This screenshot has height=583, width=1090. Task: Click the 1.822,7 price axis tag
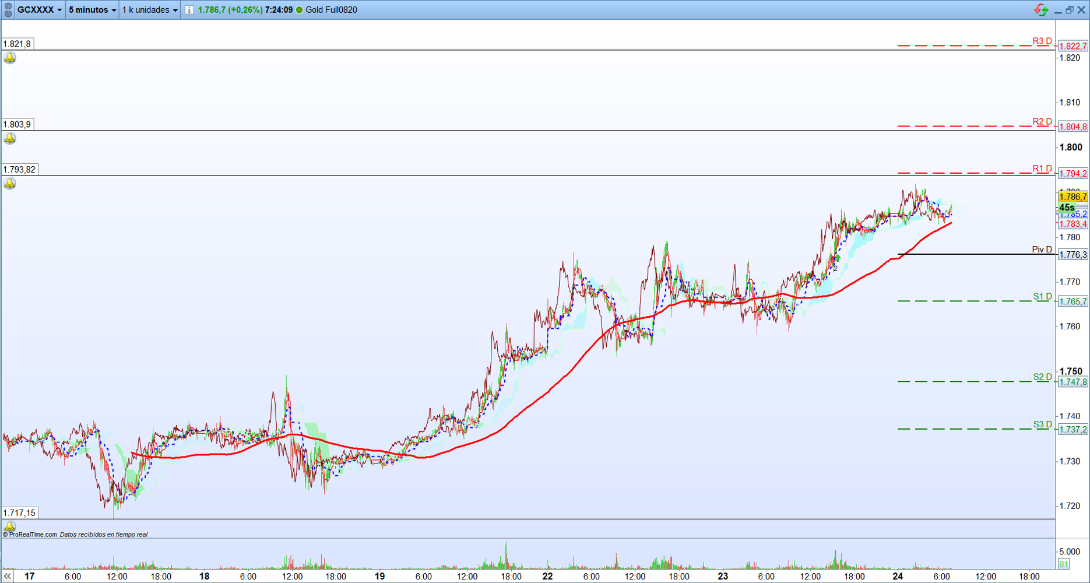pyautogui.click(x=1073, y=46)
